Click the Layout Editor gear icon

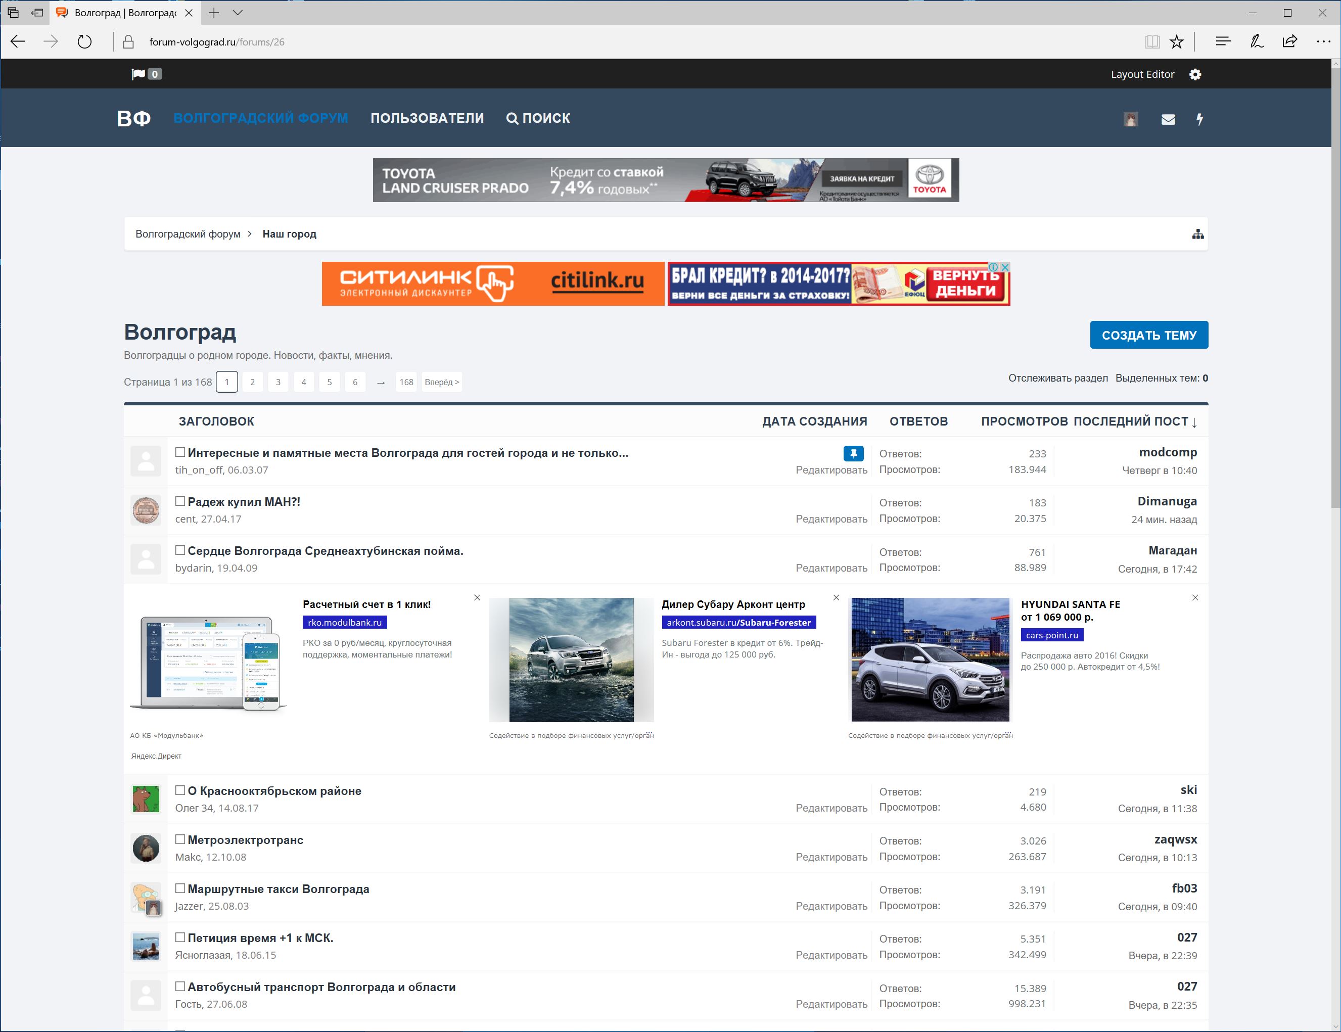(x=1195, y=74)
